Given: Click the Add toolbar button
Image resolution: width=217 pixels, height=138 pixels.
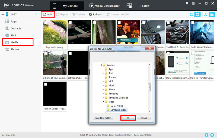Looking at the screenshot, I should pos(48,14).
